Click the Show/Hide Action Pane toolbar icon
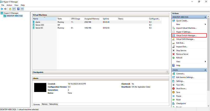Viewport: 210px width, 111px height. pos(22,9)
